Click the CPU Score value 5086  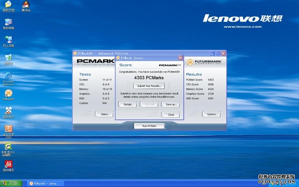pyautogui.click(x=211, y=85)
